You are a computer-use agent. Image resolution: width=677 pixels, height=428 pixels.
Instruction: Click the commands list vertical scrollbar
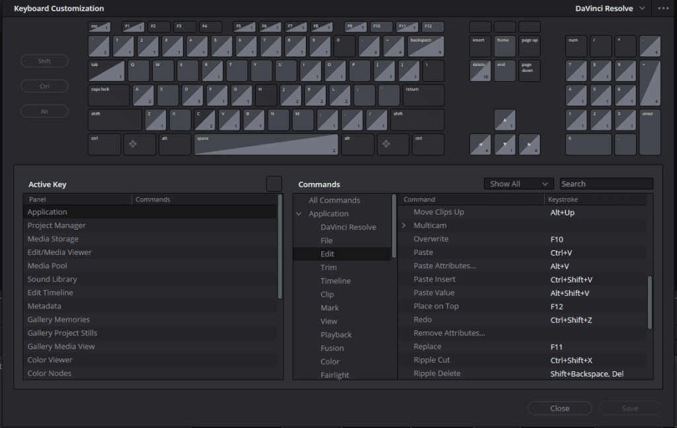click(x=649, y=301)
